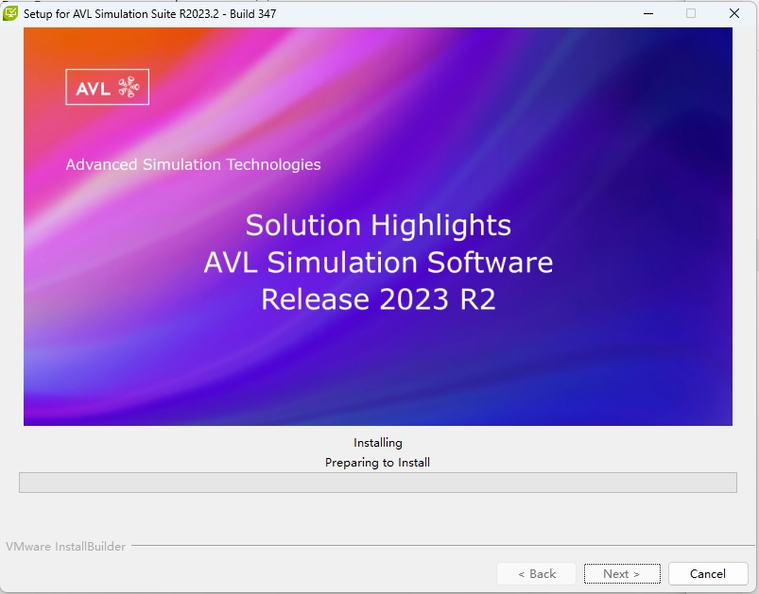The image size is (759, 594).
Task: Click the green setup icon in the title bar
Action: pyautogui.click(x=13, y=13)
